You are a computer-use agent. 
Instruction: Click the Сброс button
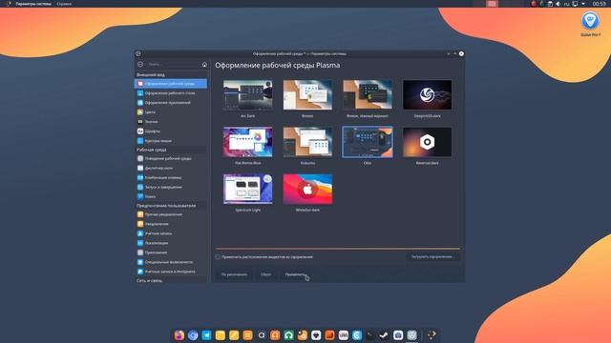pos(265,274)
